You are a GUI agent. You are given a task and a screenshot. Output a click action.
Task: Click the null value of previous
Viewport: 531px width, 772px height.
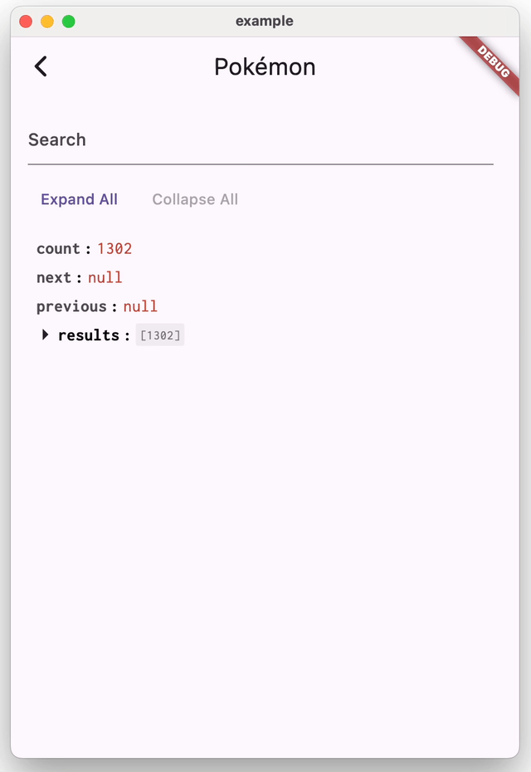pyautogui.click(x=140, y=306)
